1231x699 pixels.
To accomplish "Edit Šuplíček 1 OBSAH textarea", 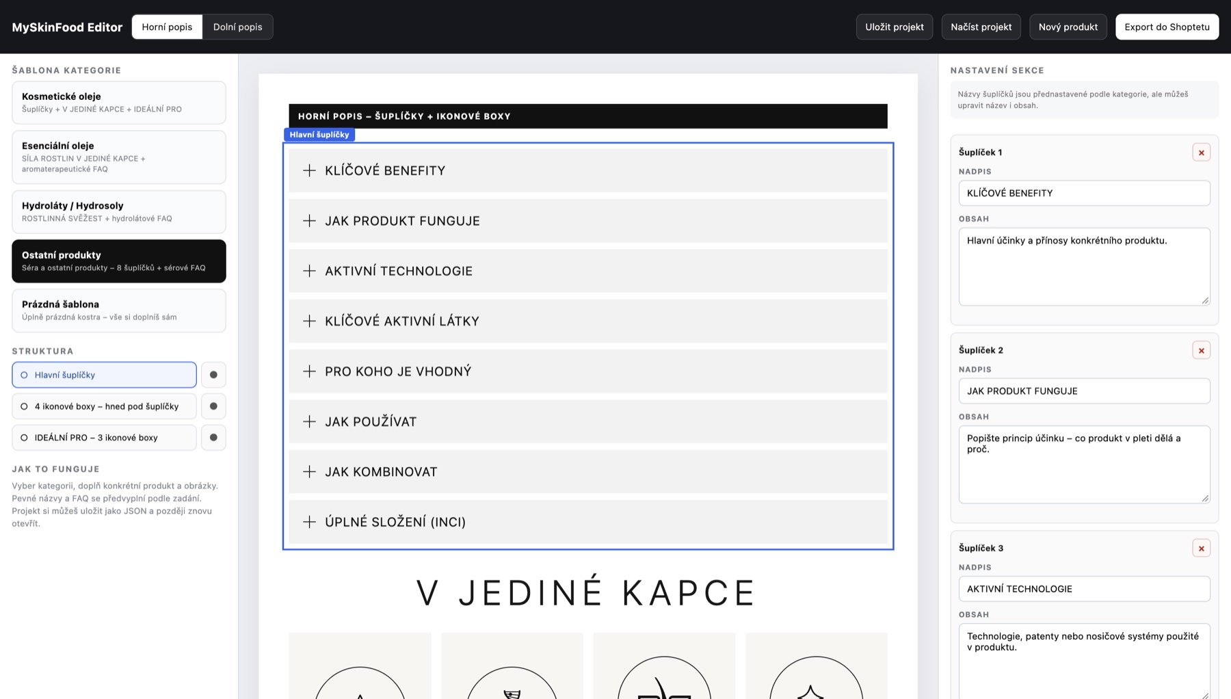I will 1084,267.
